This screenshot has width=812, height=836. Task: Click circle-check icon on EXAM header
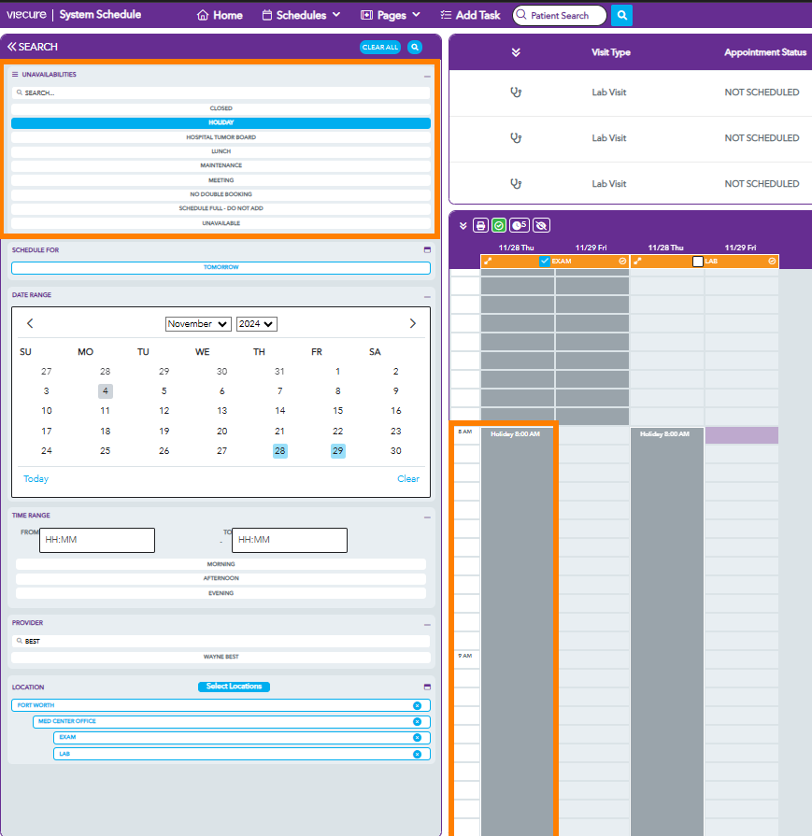(x=622, y=262)
